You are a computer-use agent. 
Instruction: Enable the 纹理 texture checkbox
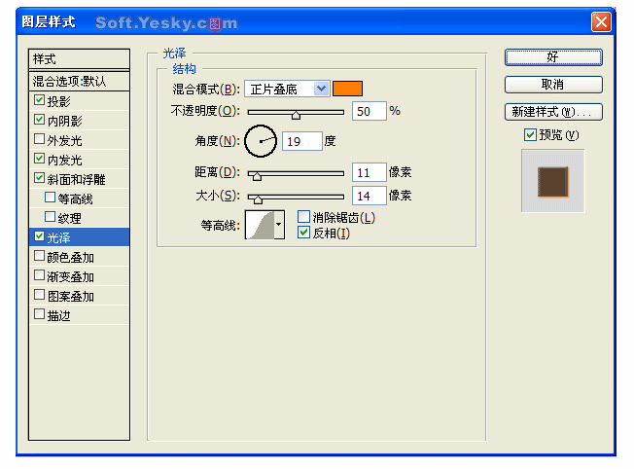pos(50,216)
